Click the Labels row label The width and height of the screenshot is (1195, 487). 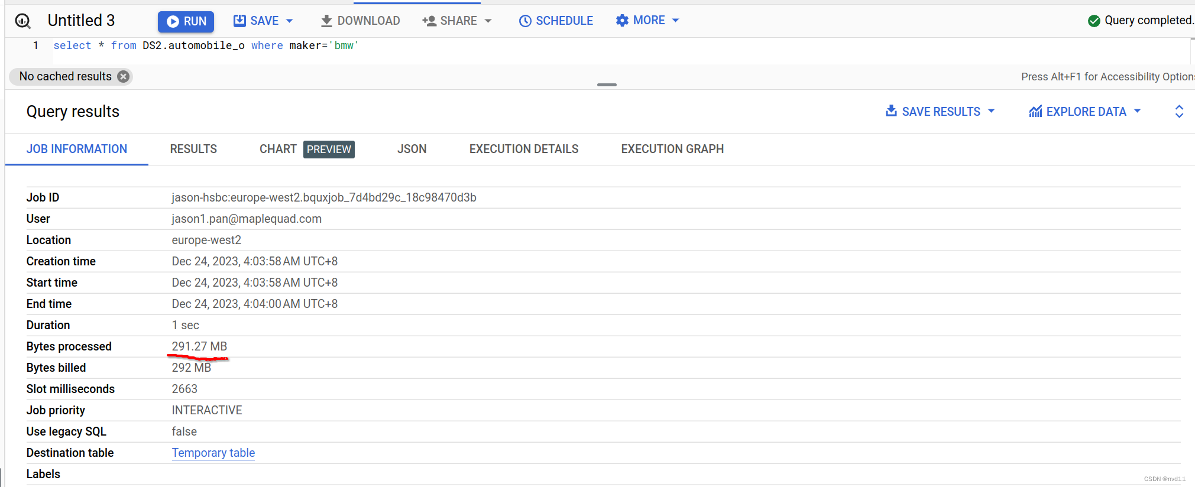(x=43, y=474)
